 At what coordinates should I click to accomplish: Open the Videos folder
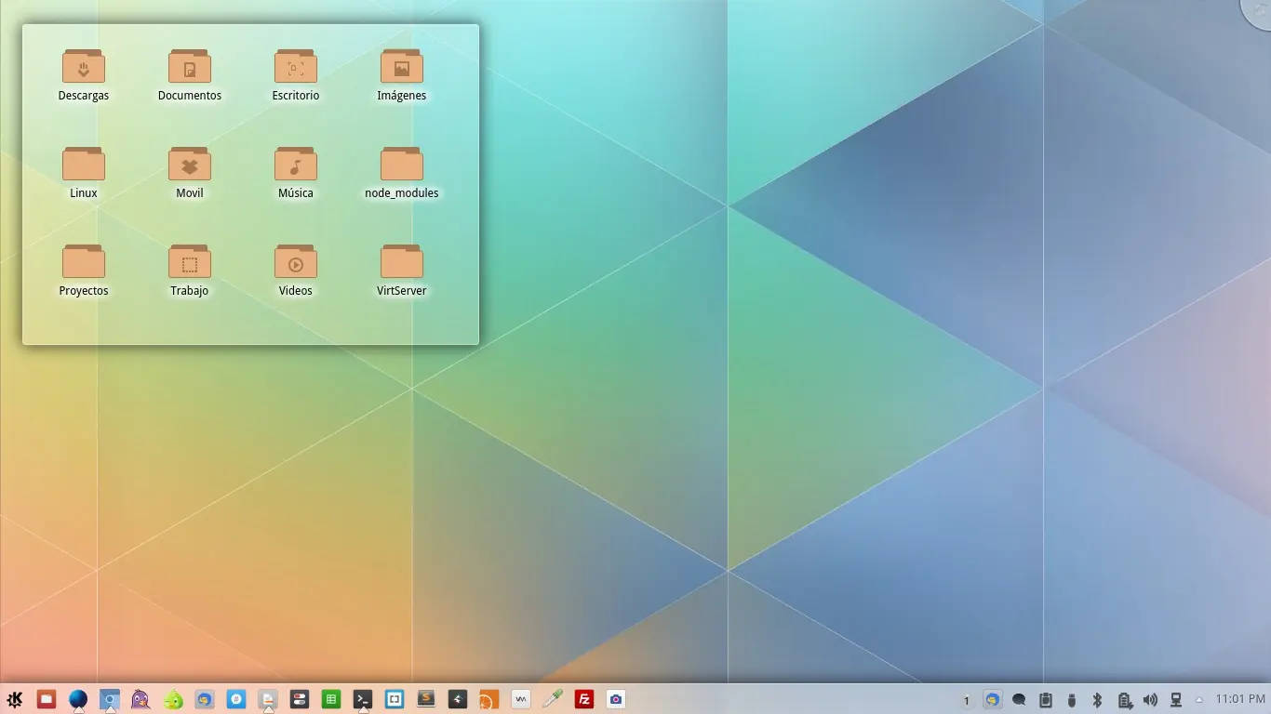tap(296, 271)
